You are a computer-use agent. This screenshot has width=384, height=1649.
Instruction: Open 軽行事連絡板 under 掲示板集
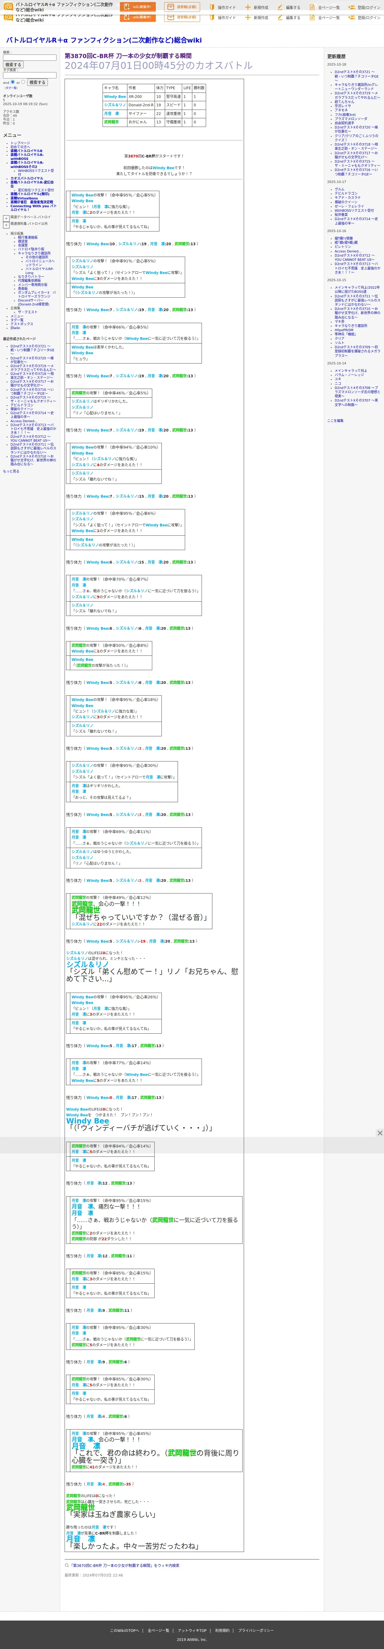pyautogui.click(x=28, y=237)
